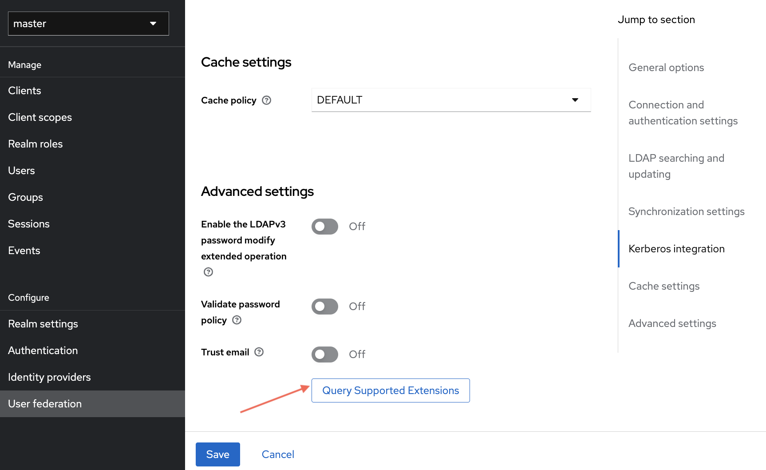Click the Cache policy dropdown caret arrow

(575, 100)
